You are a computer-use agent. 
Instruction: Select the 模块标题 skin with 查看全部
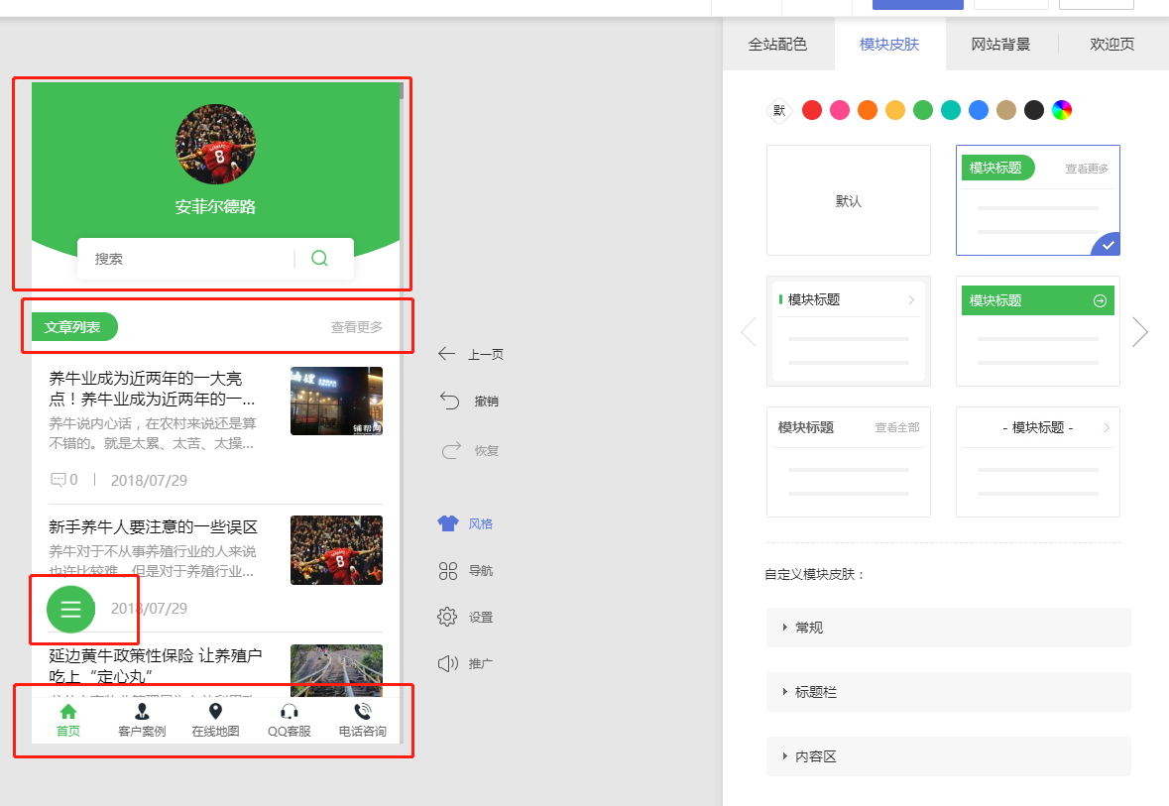pos(849,462)
